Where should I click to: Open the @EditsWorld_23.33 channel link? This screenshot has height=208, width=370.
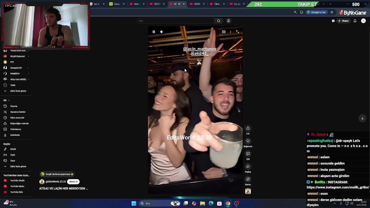(x=56, y=182)
